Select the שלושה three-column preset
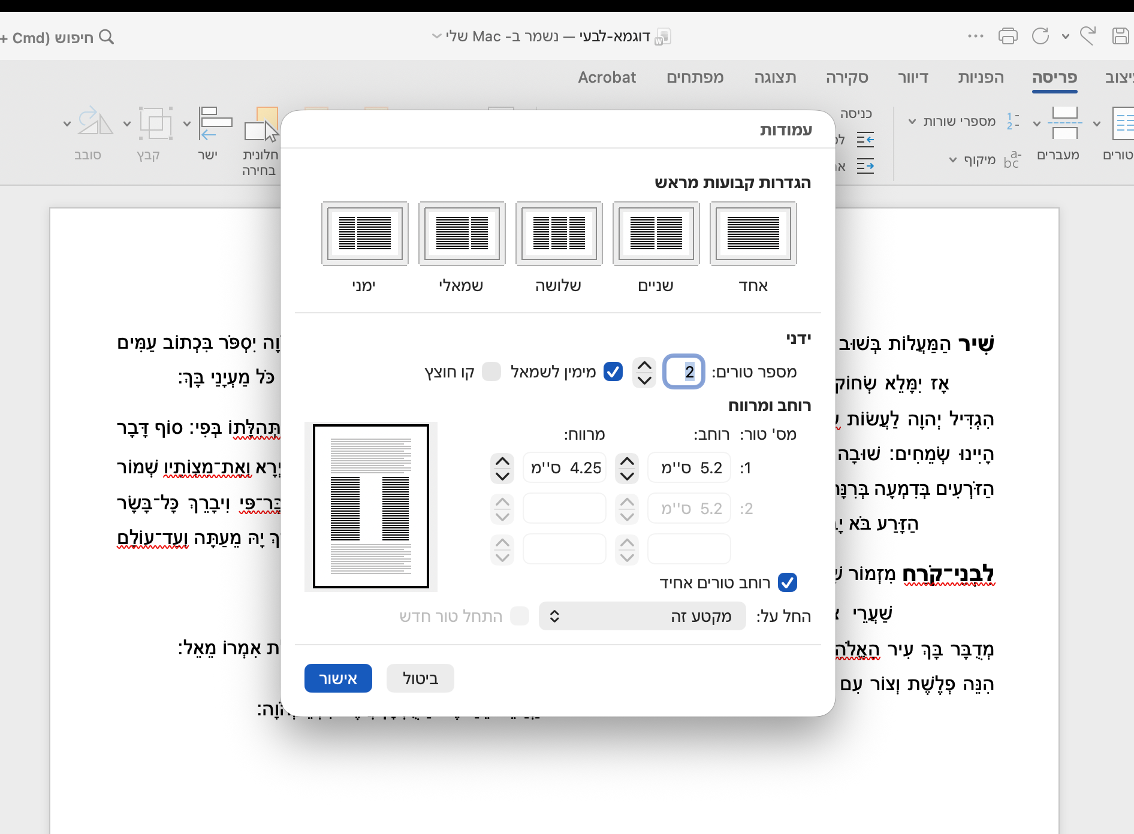Screen dimensions: 1134x834 (x=559, y=234)
